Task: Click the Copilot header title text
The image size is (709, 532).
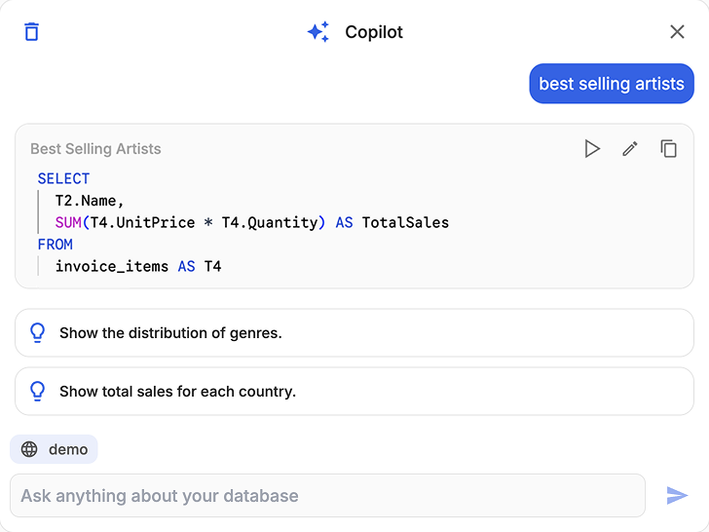Action: [x=374, y=32]
